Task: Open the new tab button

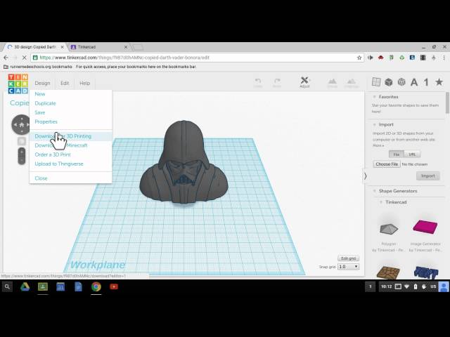Action: (138, 47)
